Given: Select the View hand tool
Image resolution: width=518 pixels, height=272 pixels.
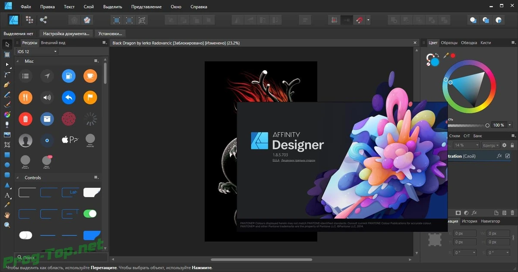Looking at the screenshot, I should point(7,215).
